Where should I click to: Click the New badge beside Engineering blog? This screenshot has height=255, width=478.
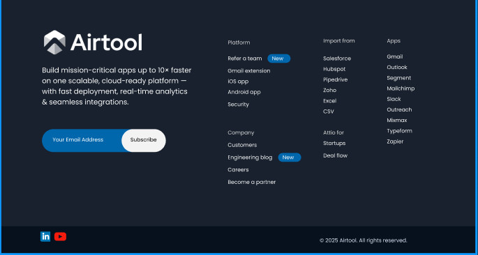pos(290,157)
